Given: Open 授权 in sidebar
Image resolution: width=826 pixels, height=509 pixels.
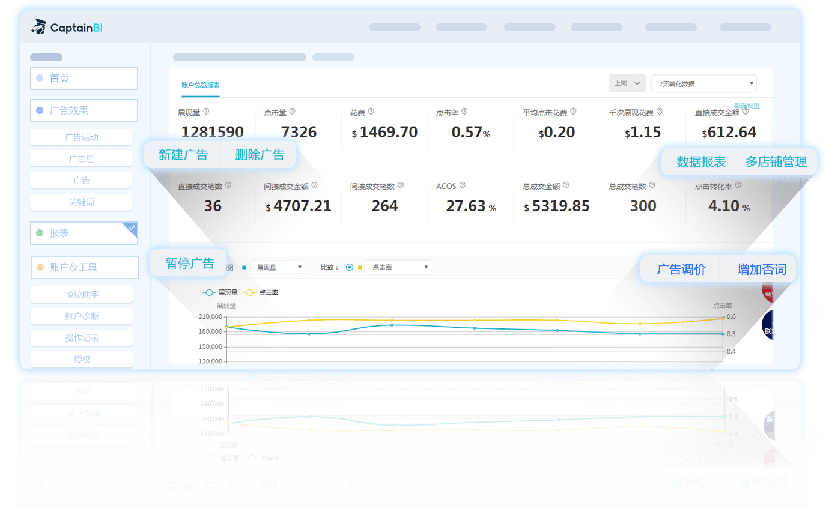Looking at the screenshot, I should coord(82,360).
